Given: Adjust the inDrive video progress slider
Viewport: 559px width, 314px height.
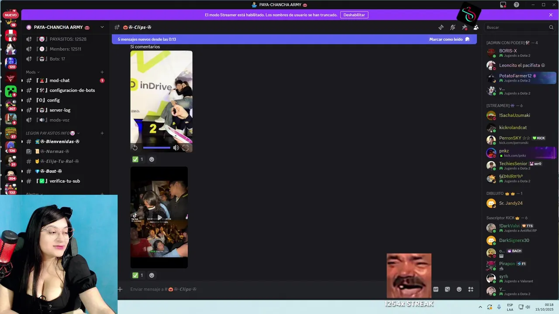Looking at the screenshot, I should [157, 148].
